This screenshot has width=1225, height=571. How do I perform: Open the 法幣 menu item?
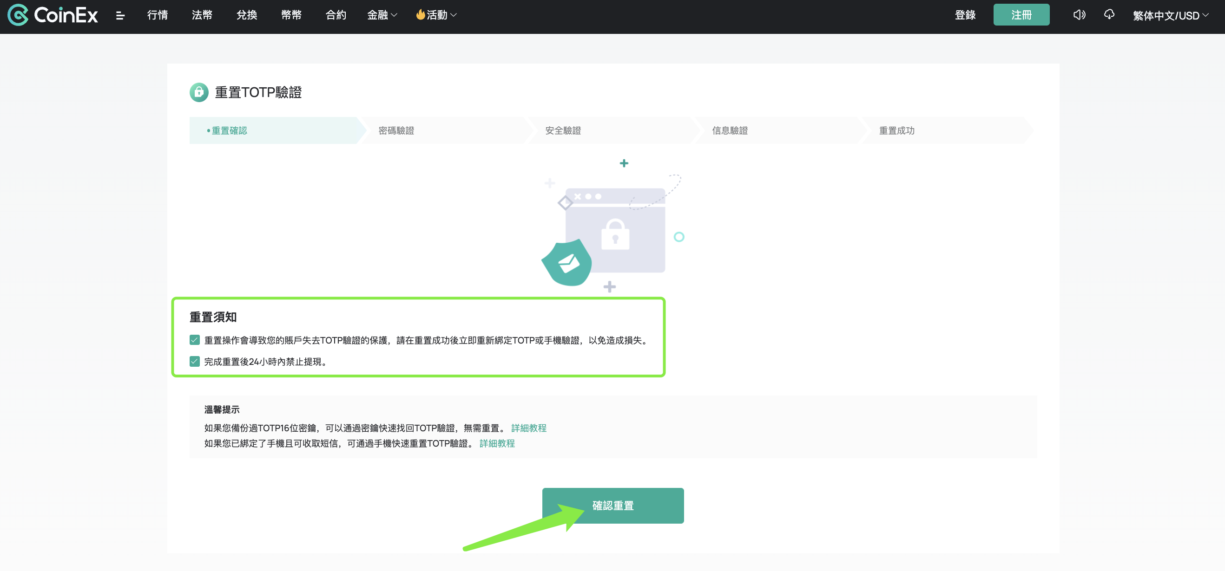pos(202,15)
